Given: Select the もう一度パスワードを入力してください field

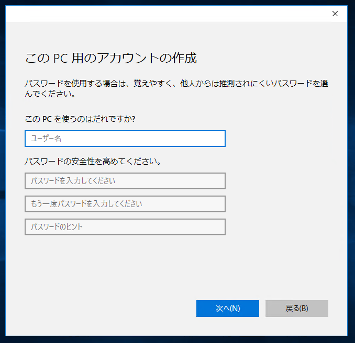Looking at the screenshot, I should click(125, 204).
